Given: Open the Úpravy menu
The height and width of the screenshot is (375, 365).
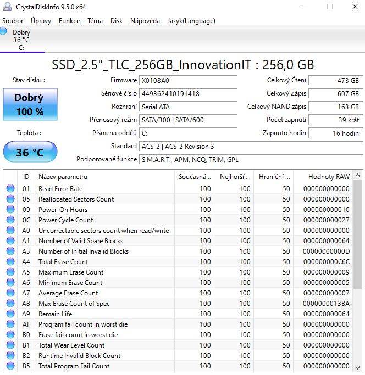Looking at the screenshot, I should pyautogui.click(x=41, y=21).
